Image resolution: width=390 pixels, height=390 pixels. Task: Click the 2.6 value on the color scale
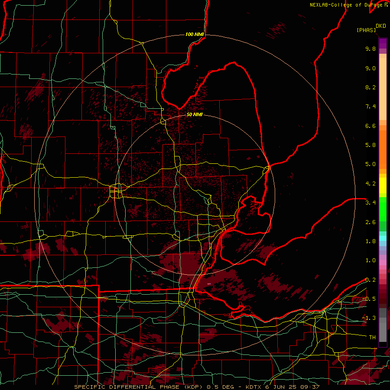(x=370, y=222)
